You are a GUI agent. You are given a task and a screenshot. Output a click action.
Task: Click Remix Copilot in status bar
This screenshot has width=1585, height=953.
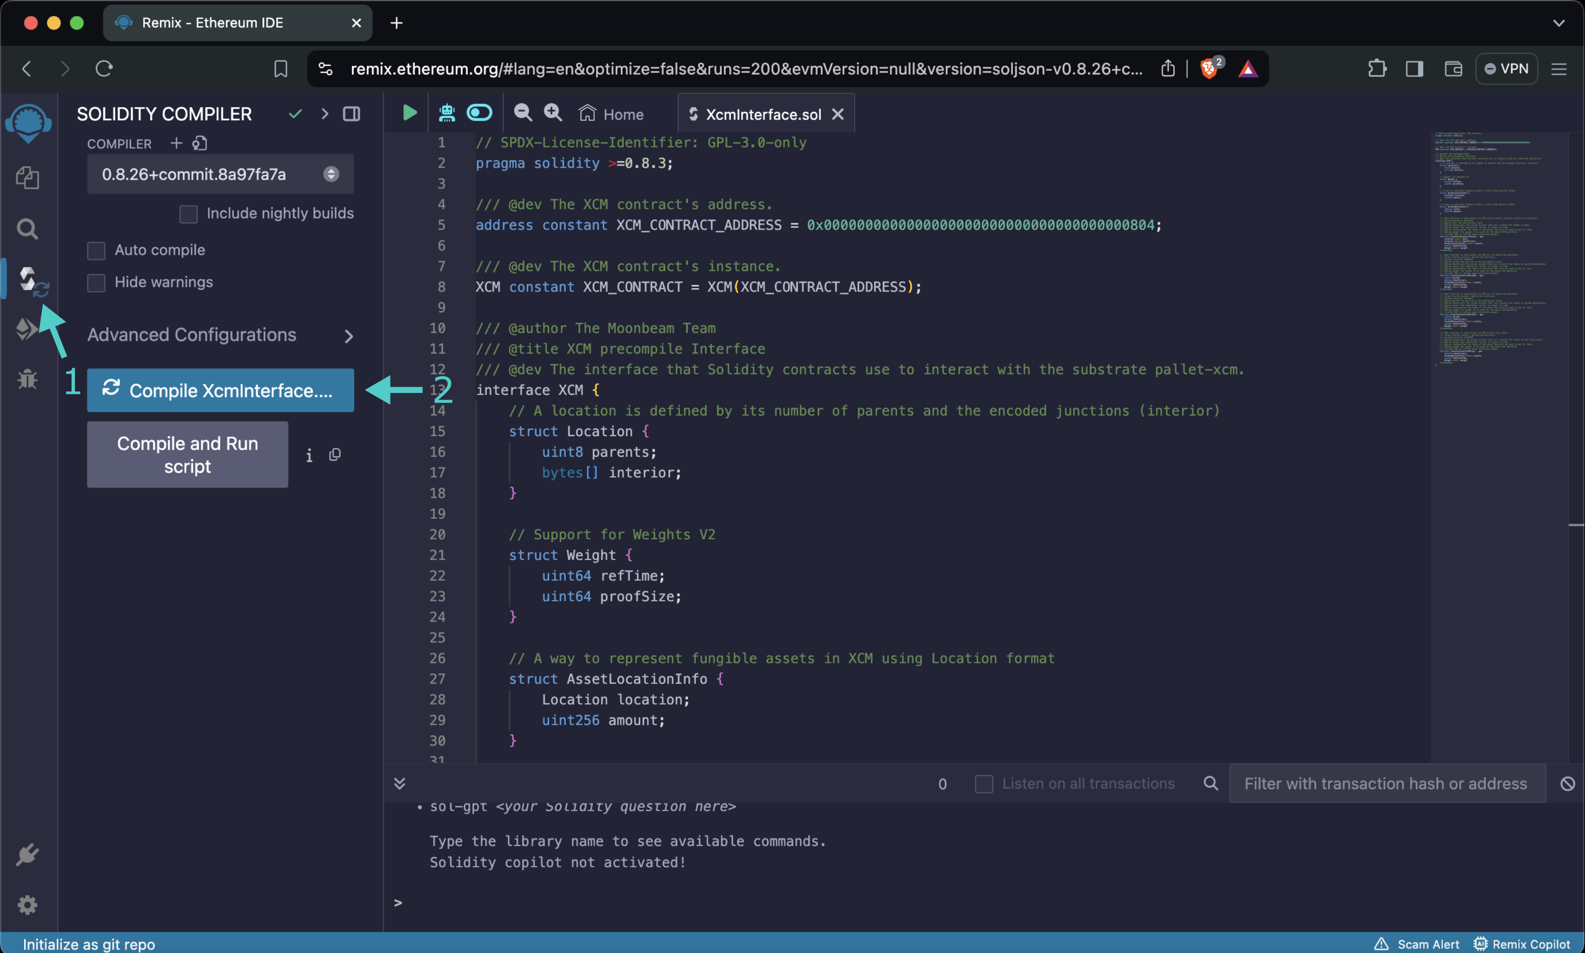coord(1522,944)
